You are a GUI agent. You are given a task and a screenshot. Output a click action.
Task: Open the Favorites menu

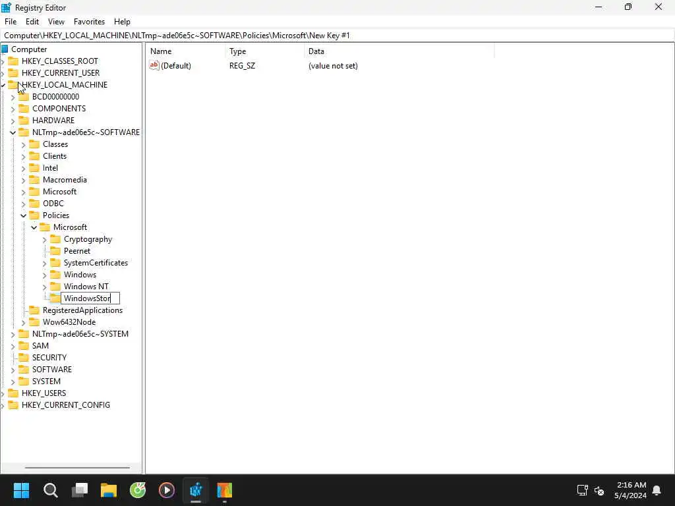pyautogui.click(x=89, y=22)
